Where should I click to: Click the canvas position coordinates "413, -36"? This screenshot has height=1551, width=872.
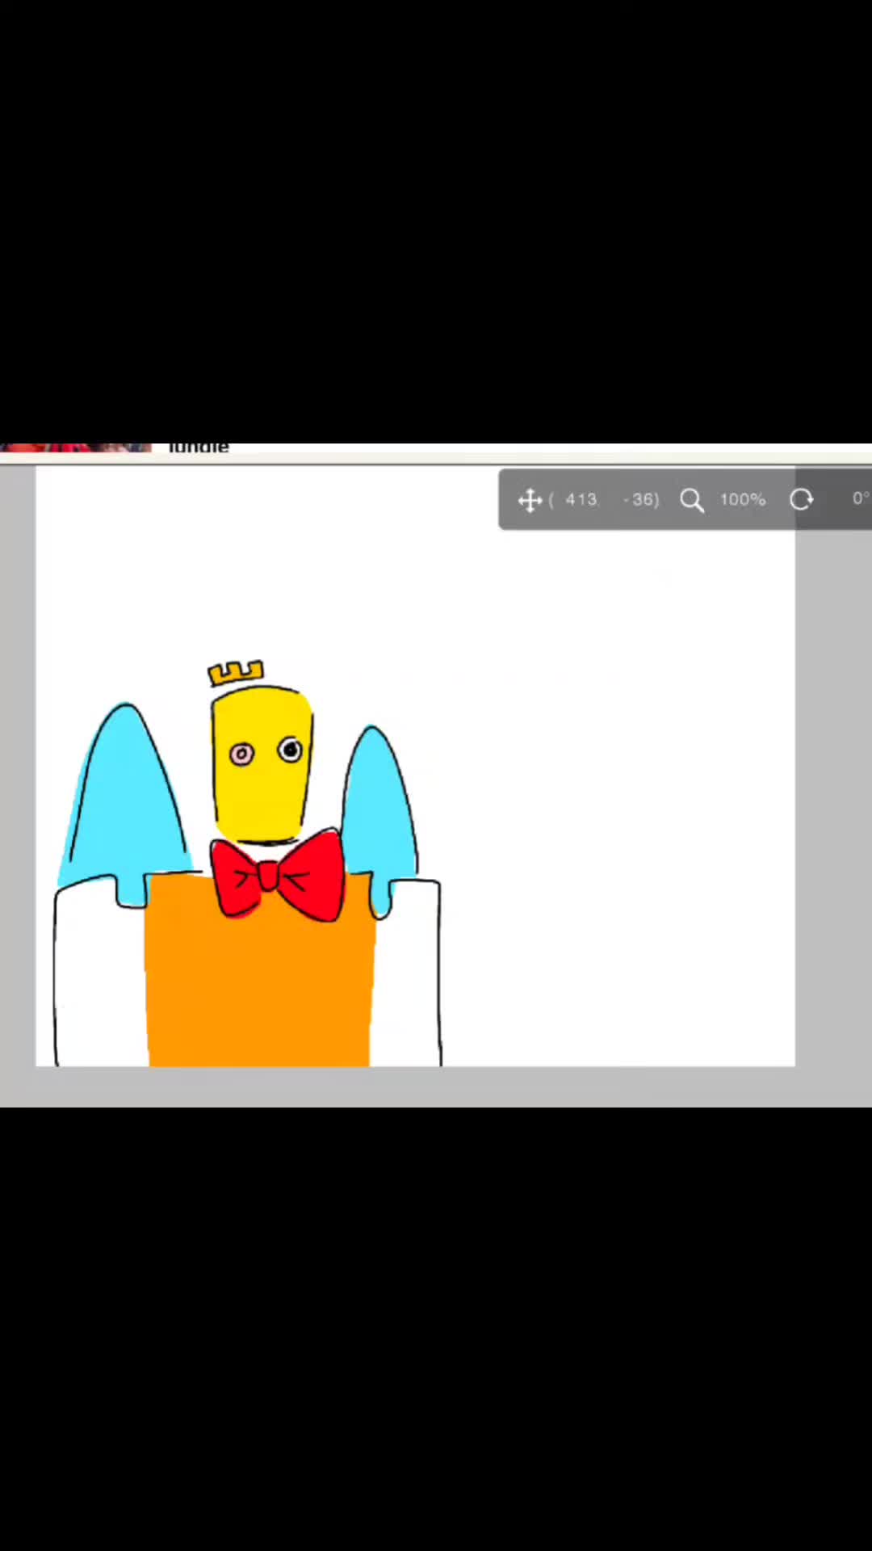point(604,500)
